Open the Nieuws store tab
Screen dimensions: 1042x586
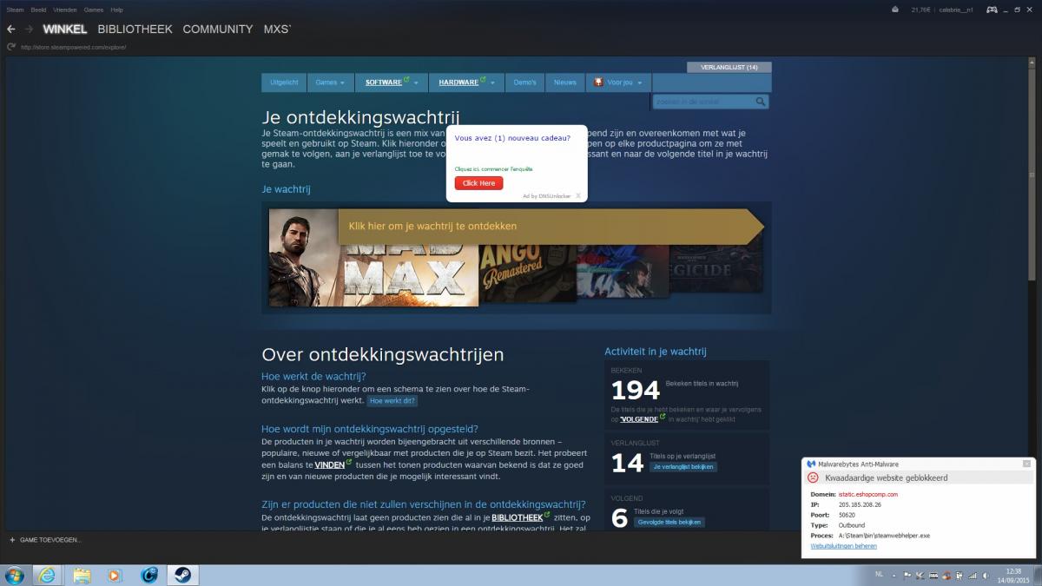click(565, 82)
